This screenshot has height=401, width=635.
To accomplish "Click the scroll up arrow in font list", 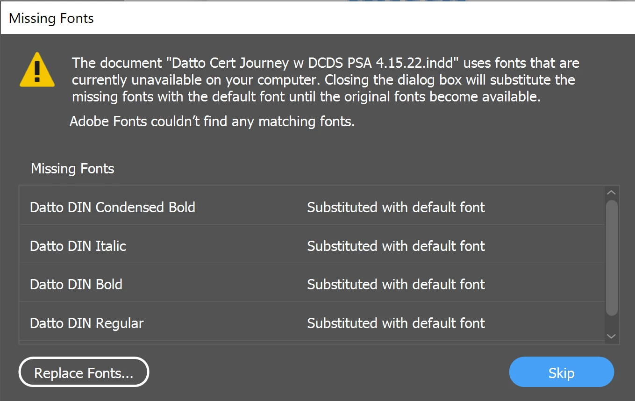I will (612, 193).
